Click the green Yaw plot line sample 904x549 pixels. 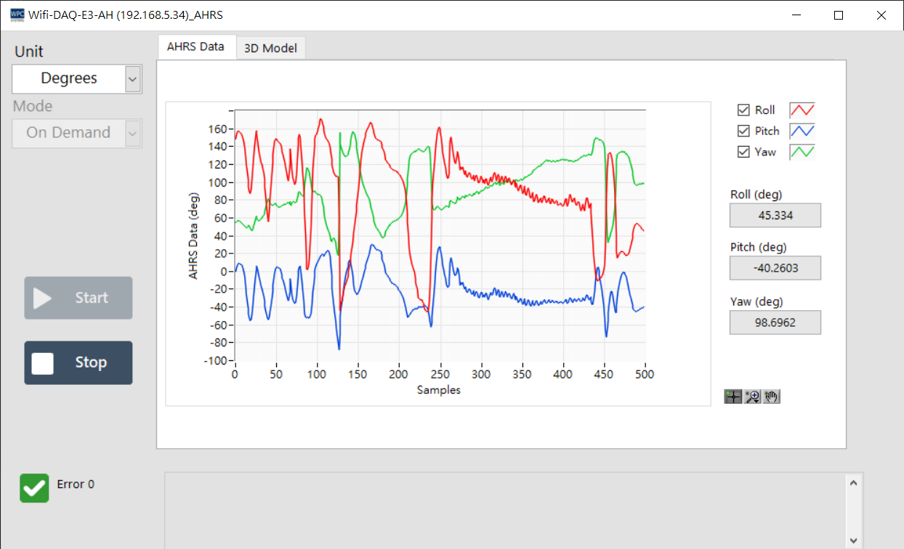(x=802, y=152)
